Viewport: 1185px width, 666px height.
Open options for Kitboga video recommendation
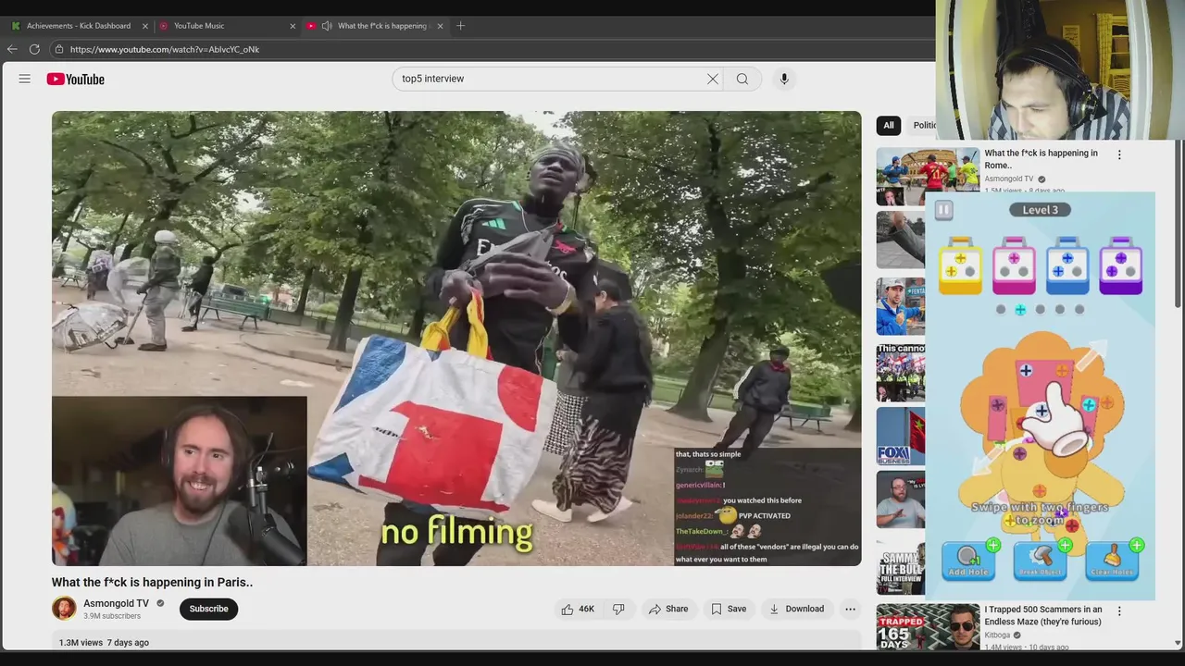[1119, 611]
